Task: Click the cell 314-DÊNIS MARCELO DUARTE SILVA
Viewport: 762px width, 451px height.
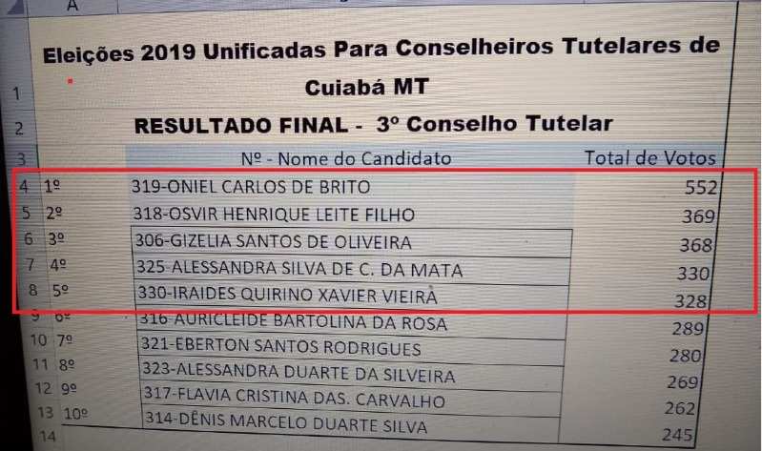Action: tap(351, 423)
